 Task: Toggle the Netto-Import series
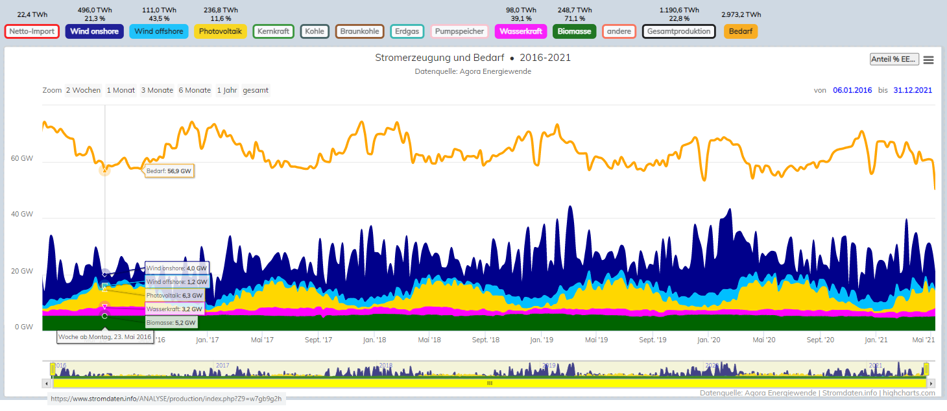click(32, 31)
